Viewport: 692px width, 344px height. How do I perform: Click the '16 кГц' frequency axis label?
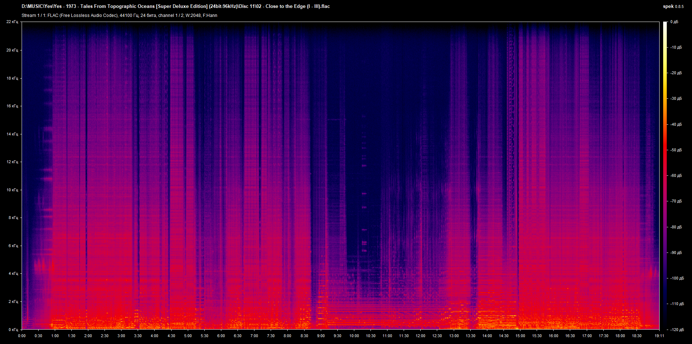click(x=12, y=106)
